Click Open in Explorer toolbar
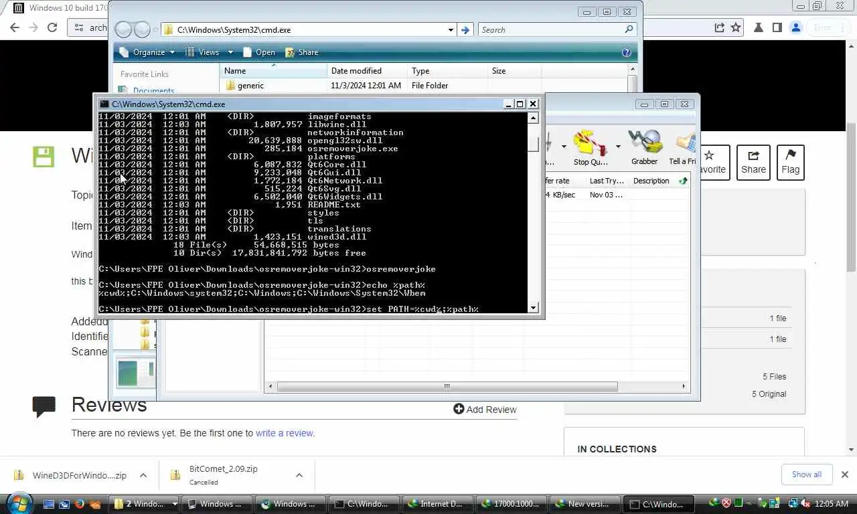This screenshot has width=857, height=514. click(x=258, y=52)
